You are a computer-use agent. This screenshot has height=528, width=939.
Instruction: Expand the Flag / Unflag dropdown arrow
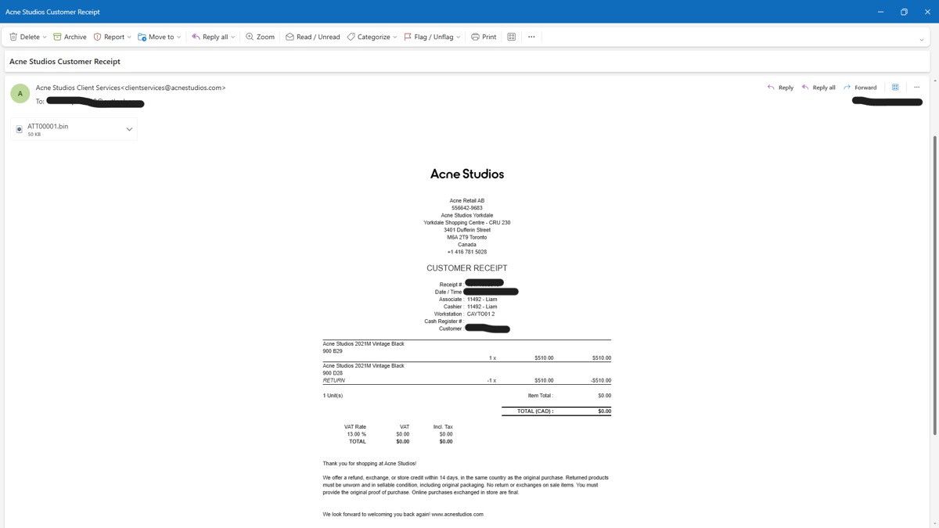(x=459, y=37)
